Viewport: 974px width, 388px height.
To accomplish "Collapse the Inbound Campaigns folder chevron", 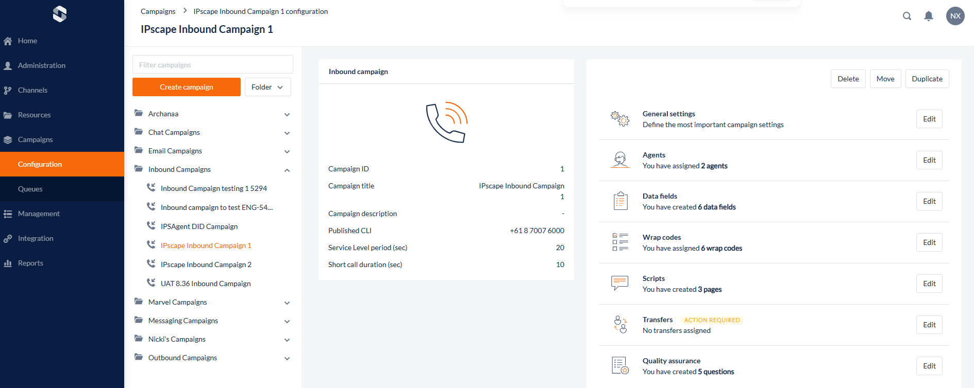I will coord(287,170).
